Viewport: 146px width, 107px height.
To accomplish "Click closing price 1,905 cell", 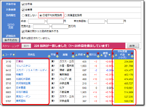I will click(83, 92).
